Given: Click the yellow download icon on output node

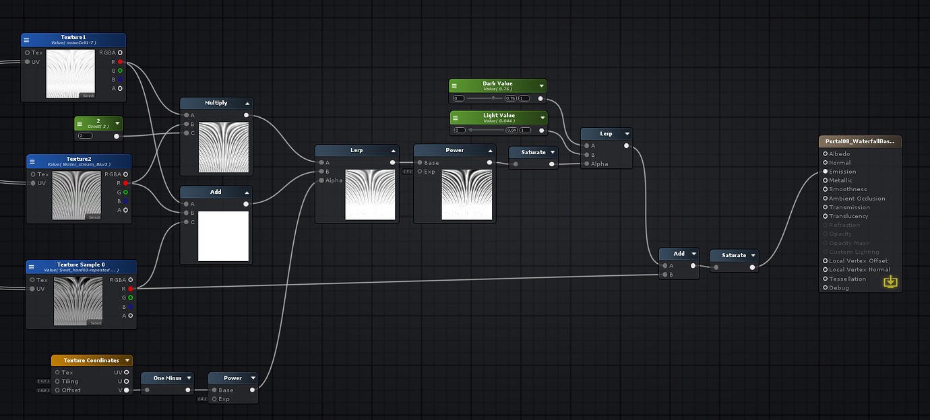Looking at the screenshot, I should [x=890, y=281].
